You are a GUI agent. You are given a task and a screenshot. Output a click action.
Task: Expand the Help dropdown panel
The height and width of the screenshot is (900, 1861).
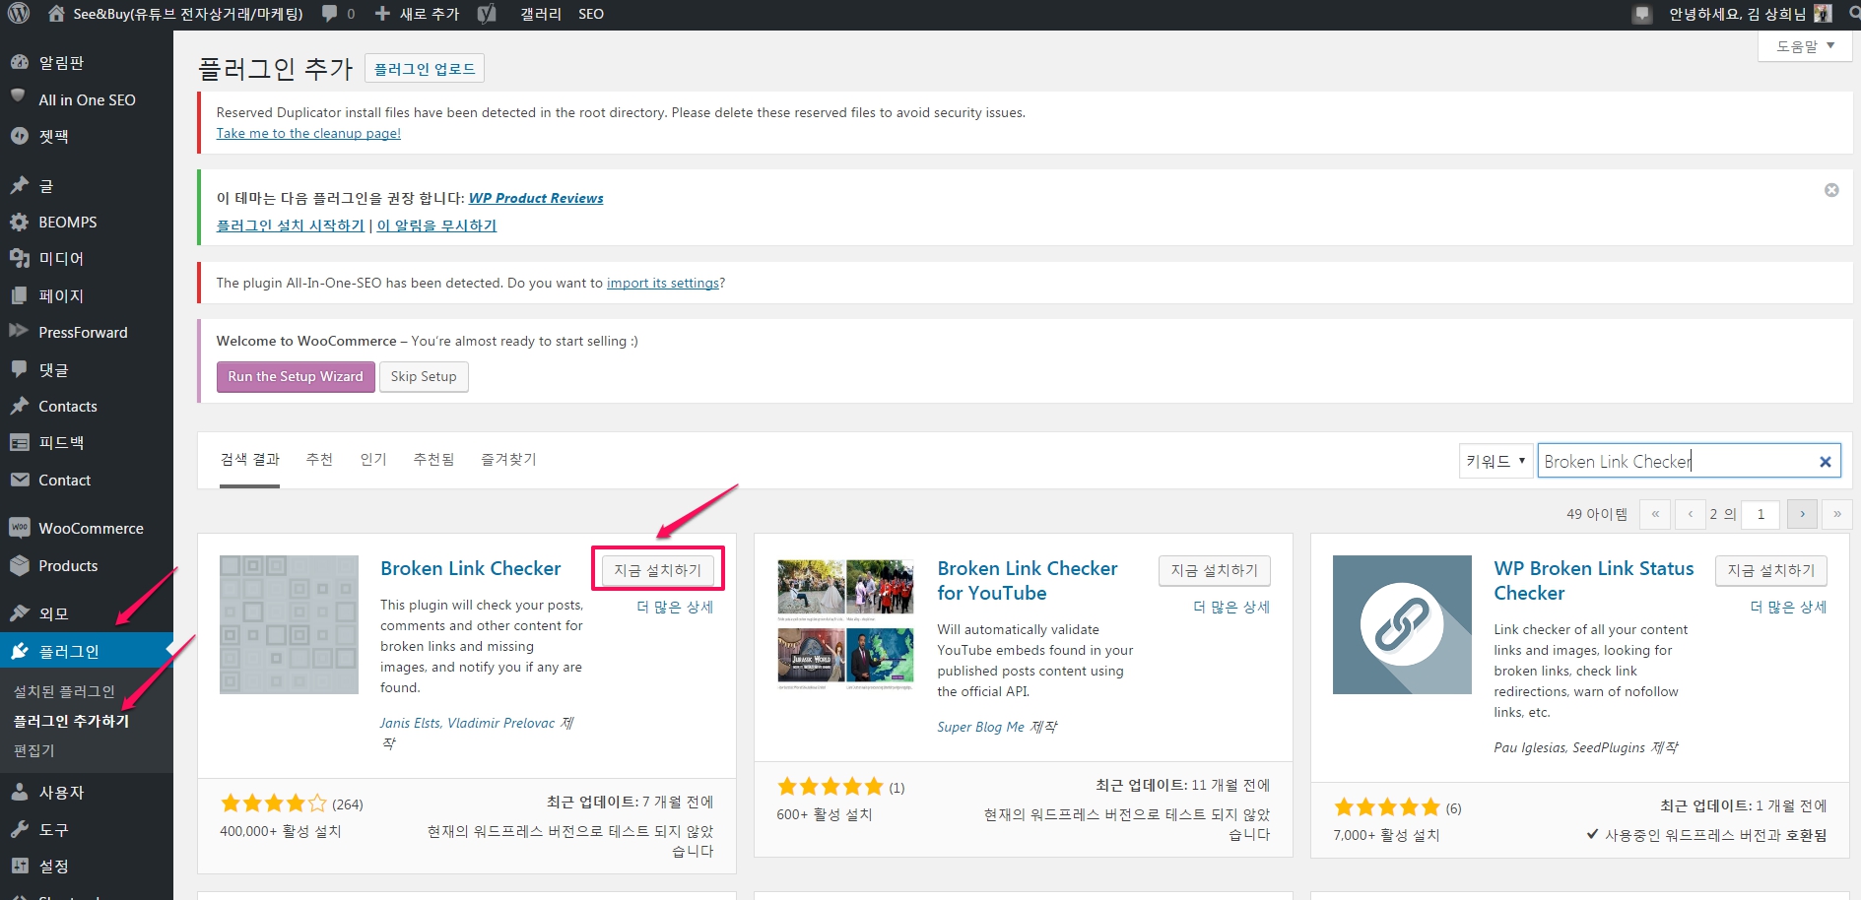[1804, 46]
